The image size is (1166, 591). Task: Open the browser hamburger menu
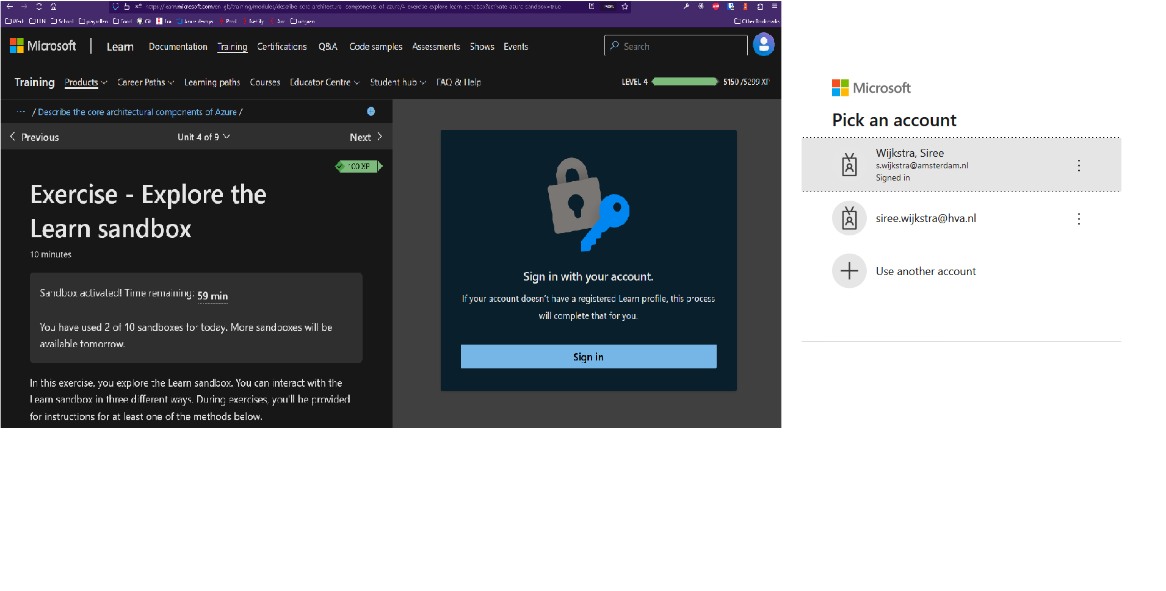point(774,7)
